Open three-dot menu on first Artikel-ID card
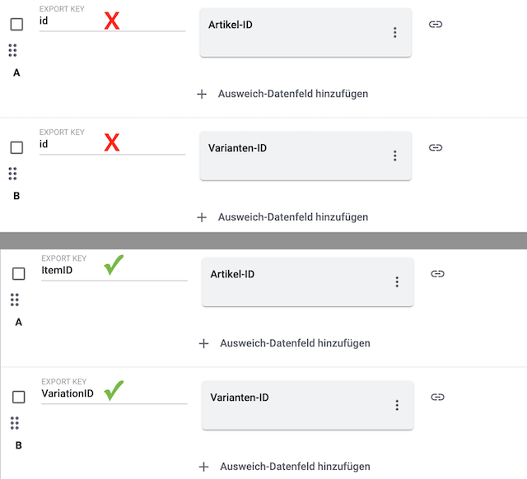This screenshot has width=527, height=479. click(395, 33)
